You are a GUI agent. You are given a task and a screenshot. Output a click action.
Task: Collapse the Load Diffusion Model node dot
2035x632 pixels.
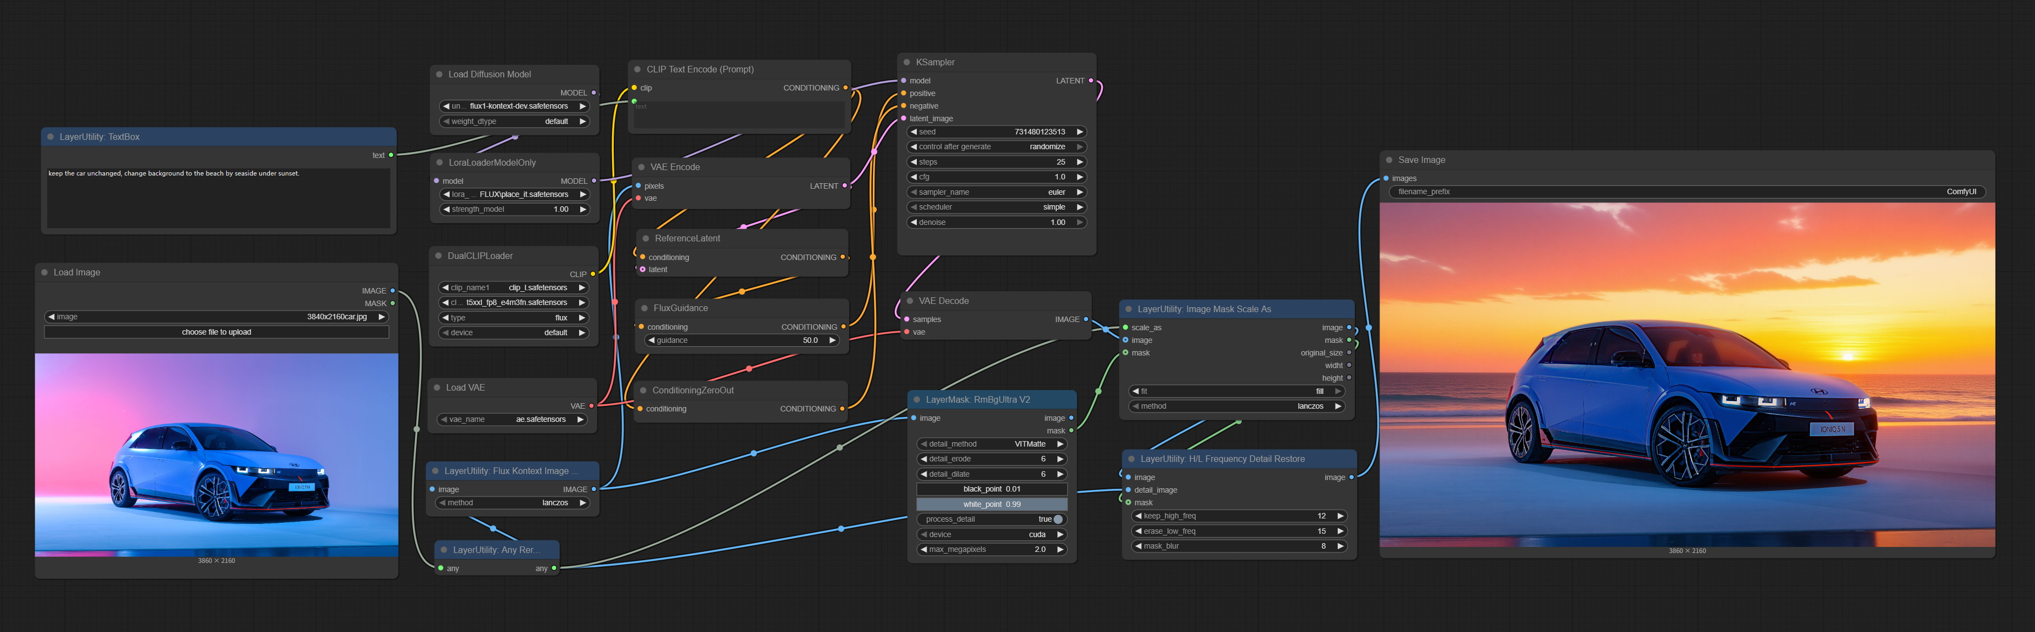(x=439, y=75)
